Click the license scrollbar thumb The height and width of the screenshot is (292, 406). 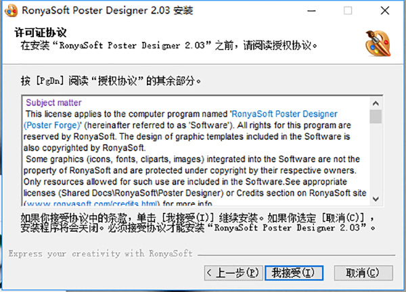coord(376,116)
